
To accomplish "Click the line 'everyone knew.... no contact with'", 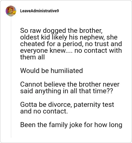I will click(x=71, y=50).
